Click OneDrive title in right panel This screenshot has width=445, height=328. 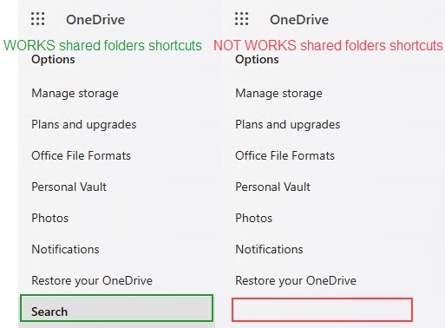(299, 20)
